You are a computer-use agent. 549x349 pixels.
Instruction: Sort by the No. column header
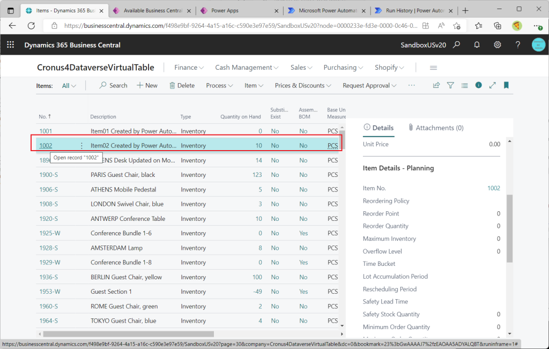[x=45, y=116]
